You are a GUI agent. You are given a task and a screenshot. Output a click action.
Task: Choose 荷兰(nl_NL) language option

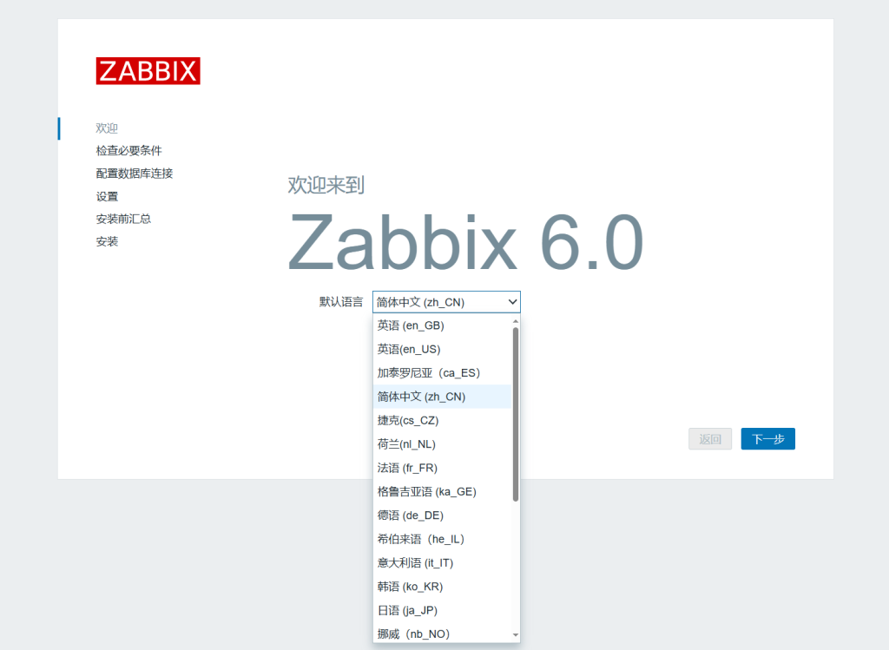coord(442,444)
